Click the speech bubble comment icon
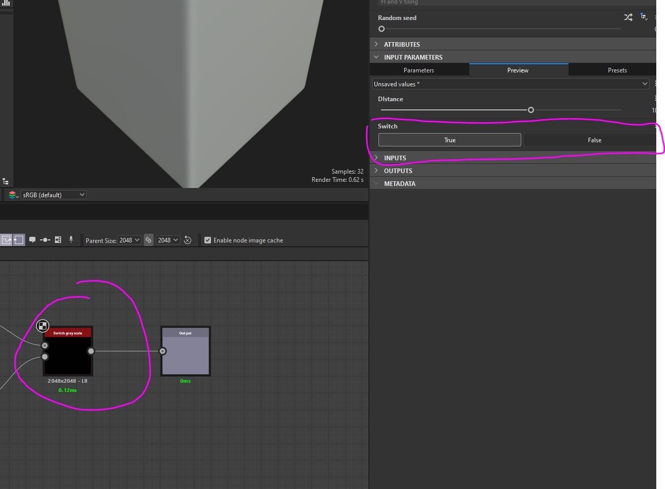Viewport: 665px width, 489px height. point(32,240)
